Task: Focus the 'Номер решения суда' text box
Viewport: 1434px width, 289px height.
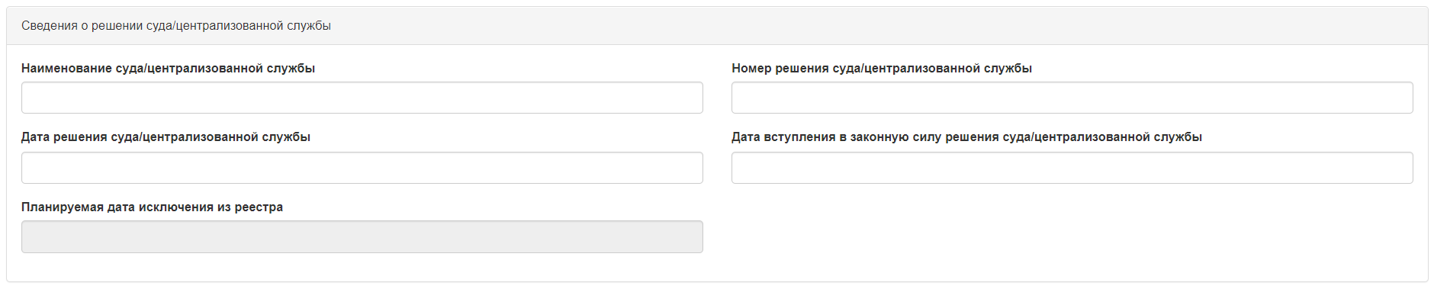Action: (x=1072, y=98)
